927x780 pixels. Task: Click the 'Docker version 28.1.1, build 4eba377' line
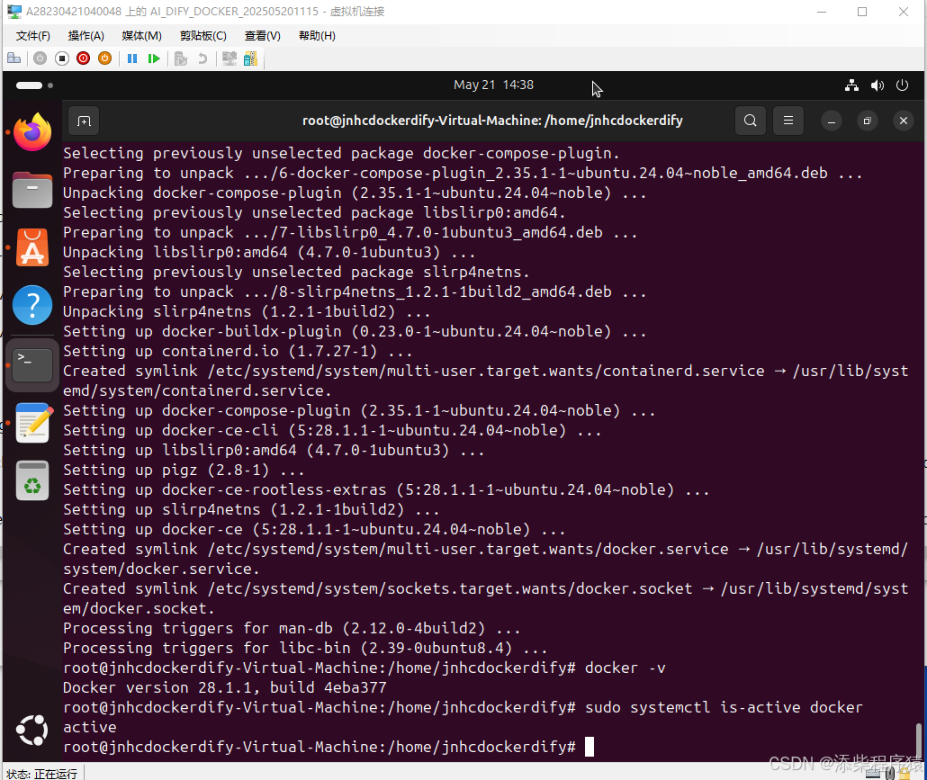coord(225,688)
